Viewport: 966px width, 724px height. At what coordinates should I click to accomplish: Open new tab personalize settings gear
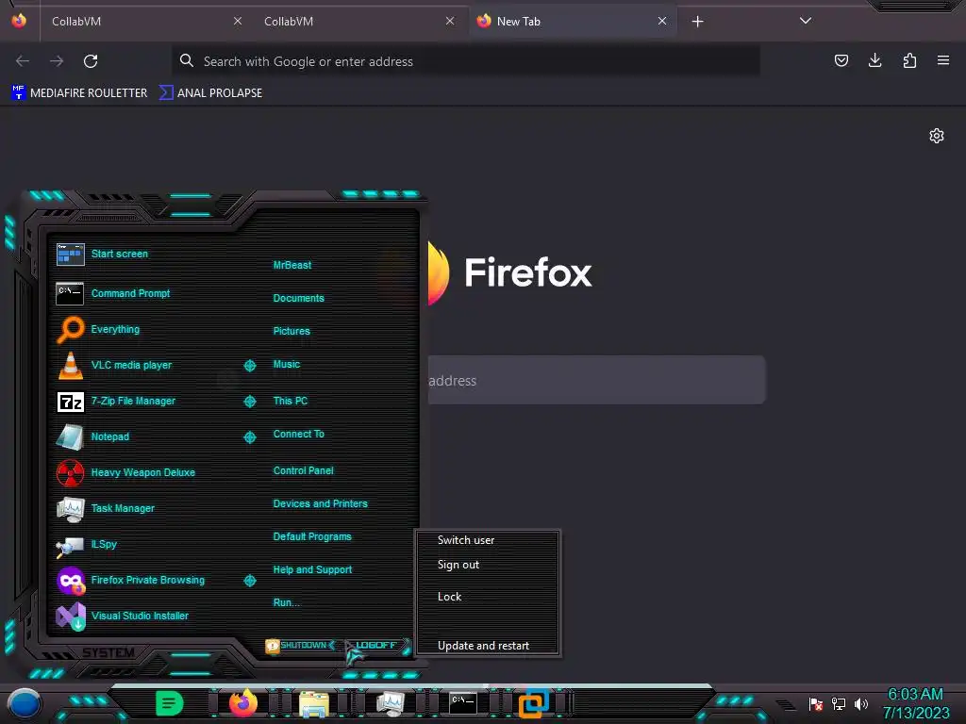(x=937, y=136)
